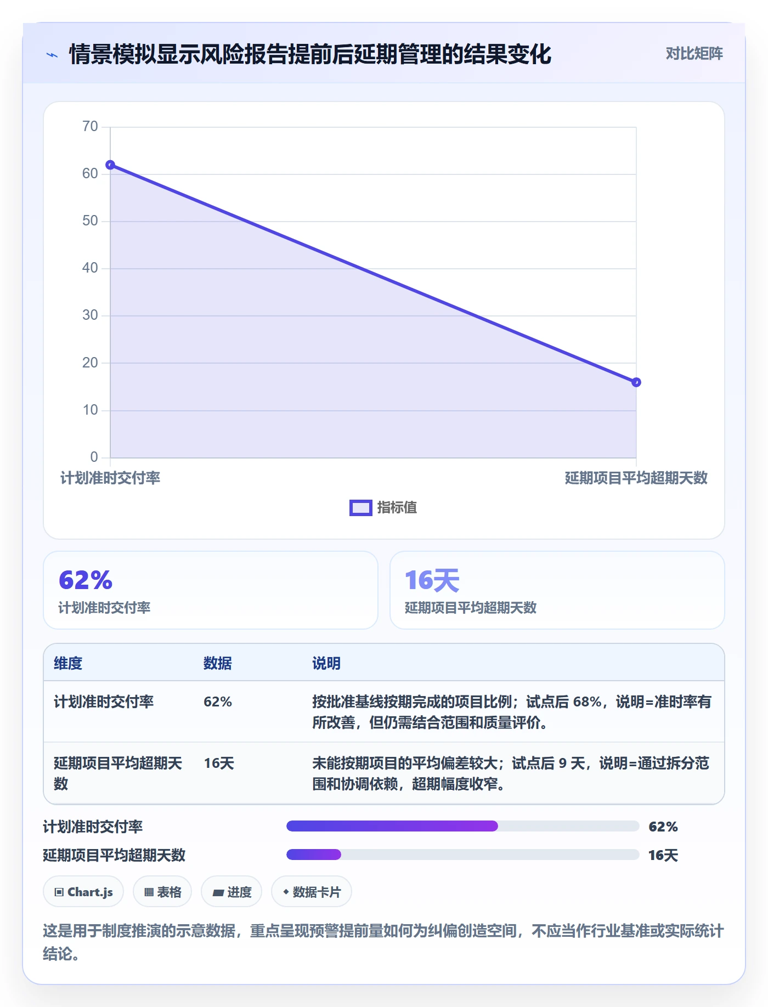
Task: Click the 表格 tag chip
Action: click(162, 892)
